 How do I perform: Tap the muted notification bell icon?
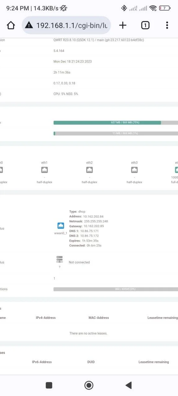point(63,8)
